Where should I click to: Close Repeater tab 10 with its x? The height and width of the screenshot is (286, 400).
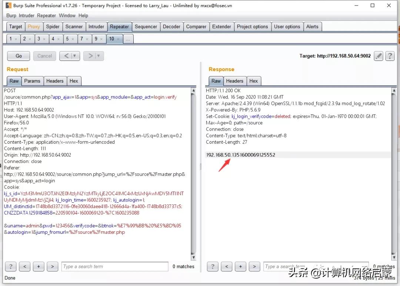point(118,39)
